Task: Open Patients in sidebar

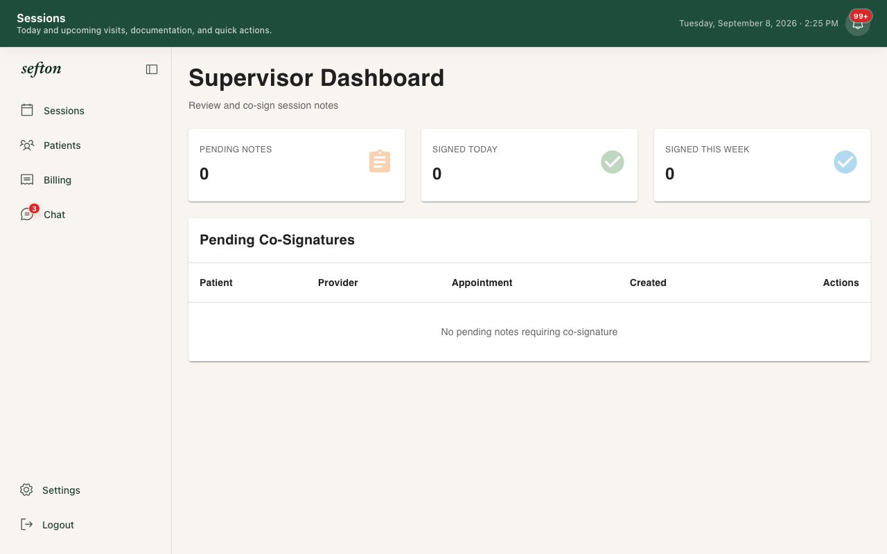Action: (62, 145)
